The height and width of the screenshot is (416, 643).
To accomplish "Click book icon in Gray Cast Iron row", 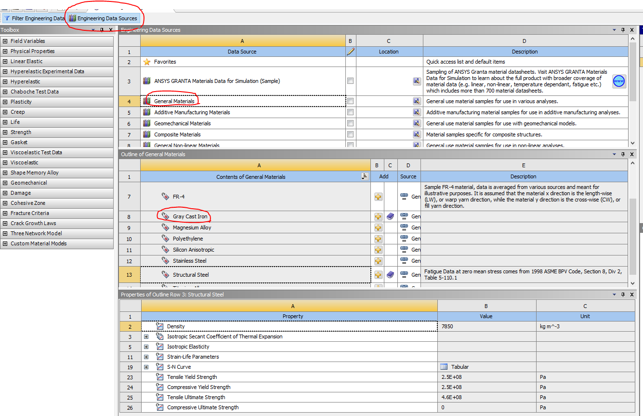I will 391,216.
